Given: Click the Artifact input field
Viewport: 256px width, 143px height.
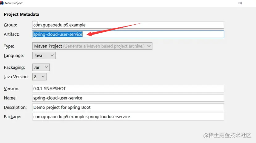Looking at the screenshot, I should point(128,34).
